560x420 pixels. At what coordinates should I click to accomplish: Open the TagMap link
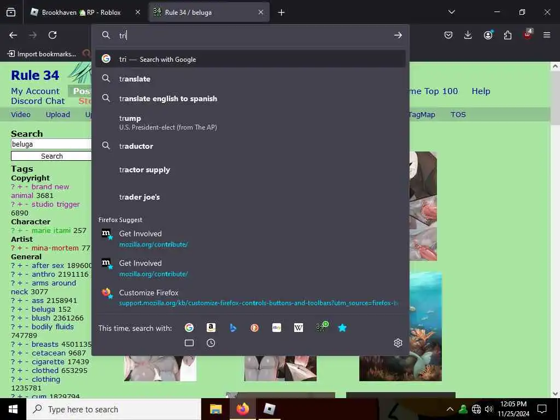coord(422,115)
